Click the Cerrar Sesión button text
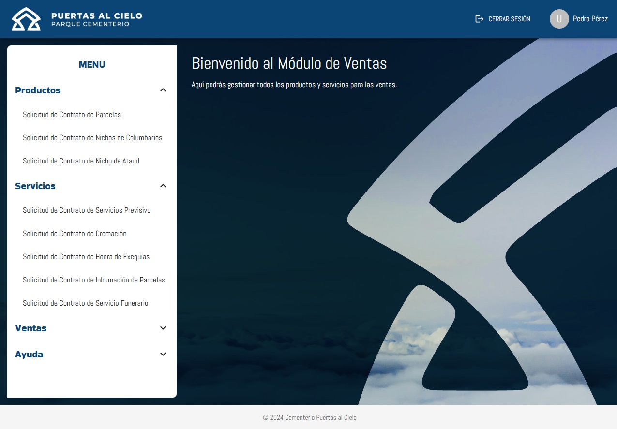This screenshot has height=429, width=617. tap(509, 19)
